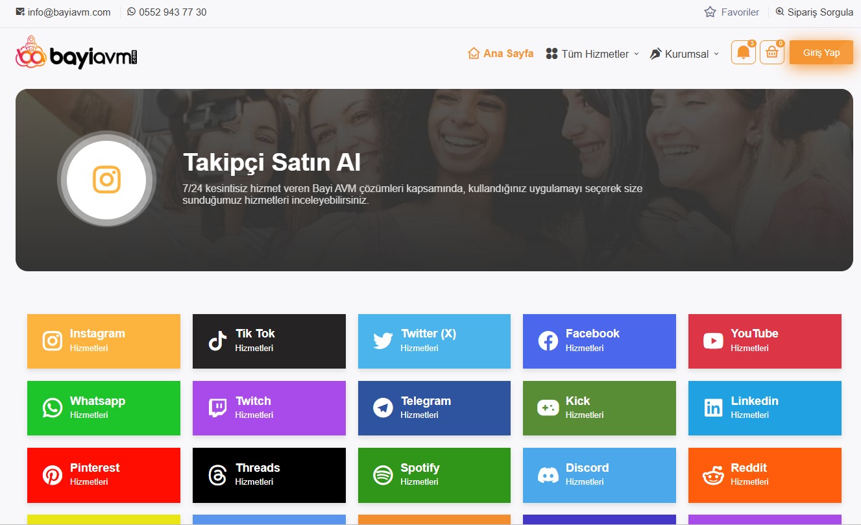
Task: Select the Whatsapp services card
Action: 103,408
